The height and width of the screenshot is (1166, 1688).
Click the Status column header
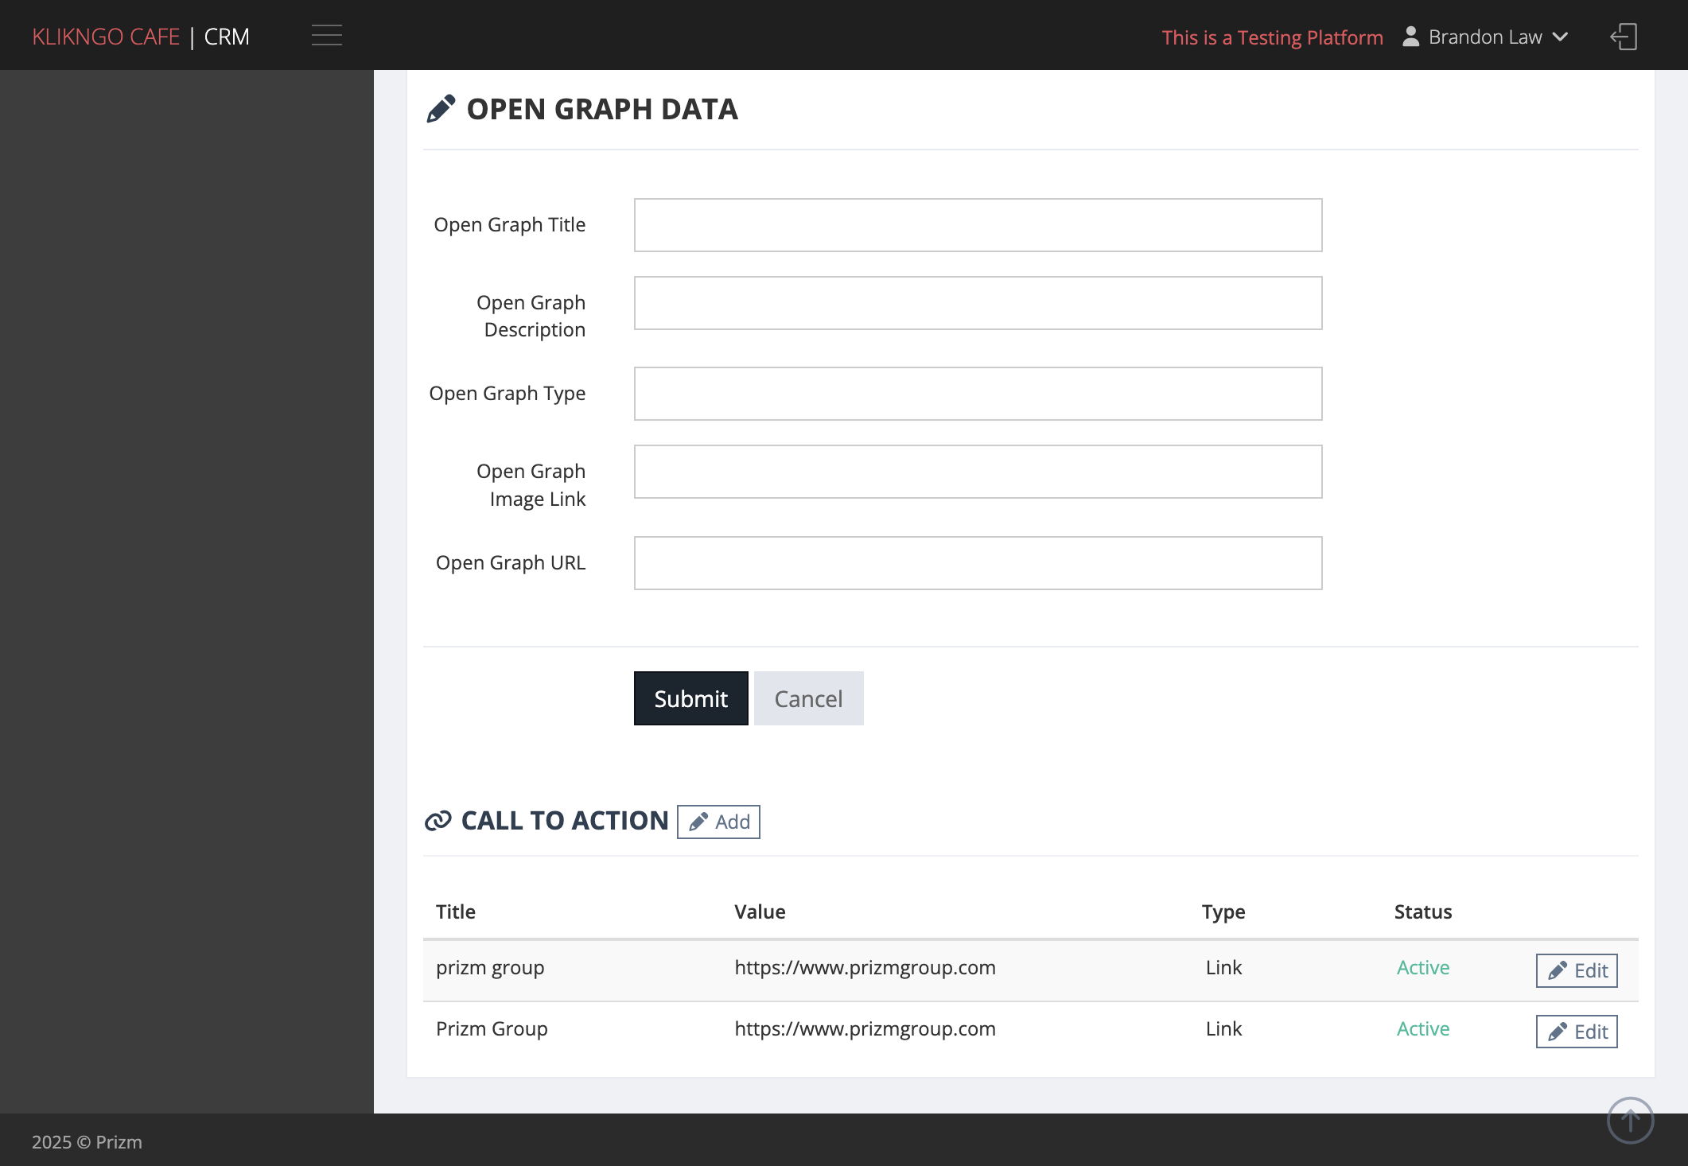1423,911
